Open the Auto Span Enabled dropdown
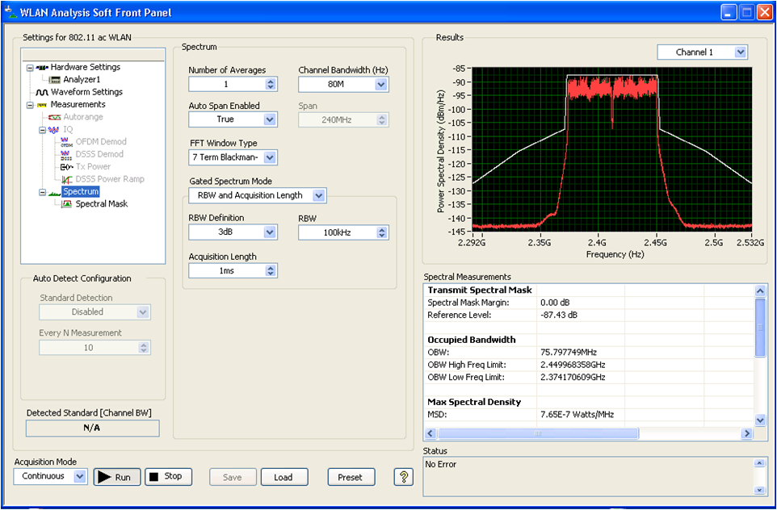777x510 pixels. click(x=269, y=119)
